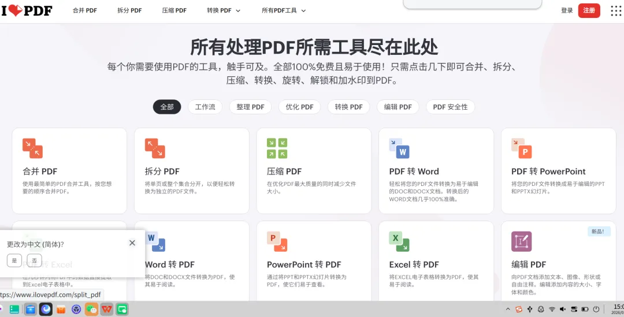Open the 合并 PDF card title
This screenshot has width=624, height=317.
(x=40, y=171)
